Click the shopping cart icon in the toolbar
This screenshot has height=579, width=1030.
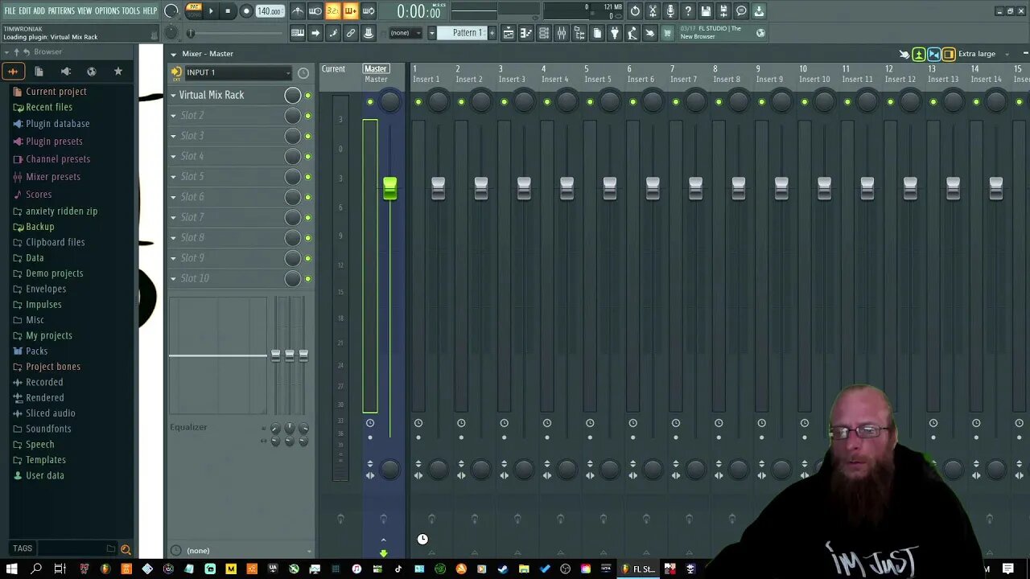pyautogui.click(x=667, y=33)
